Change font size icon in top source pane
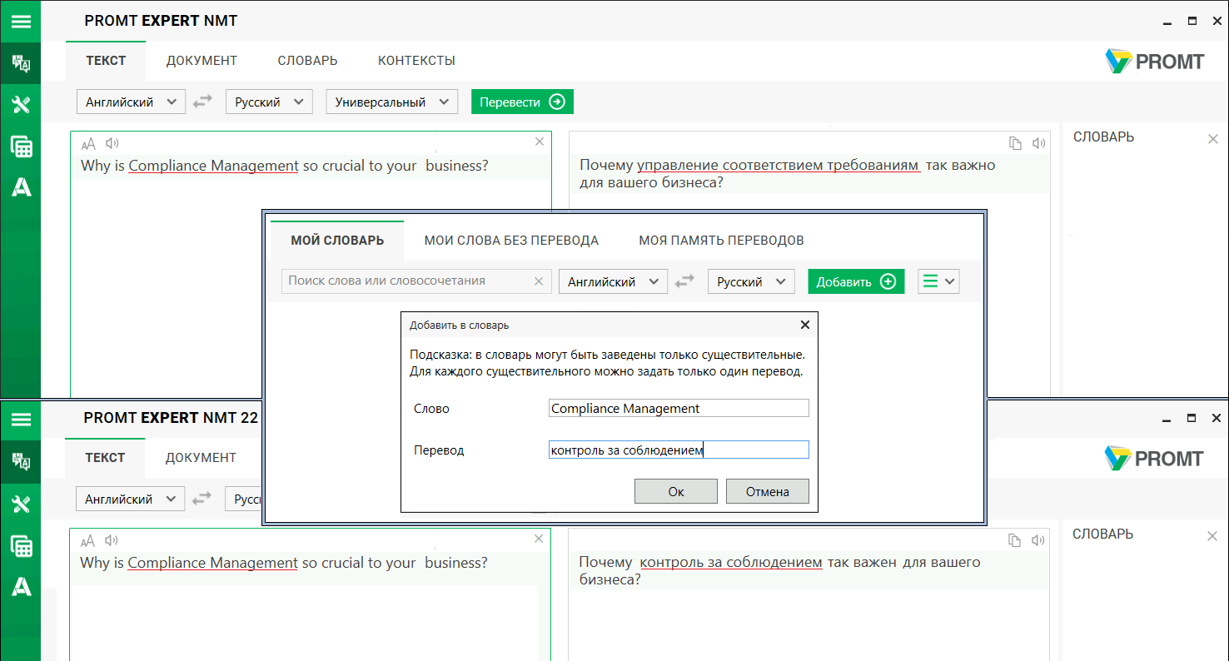This screenshot has height=661, width=1229. click(x=88, y=143)
